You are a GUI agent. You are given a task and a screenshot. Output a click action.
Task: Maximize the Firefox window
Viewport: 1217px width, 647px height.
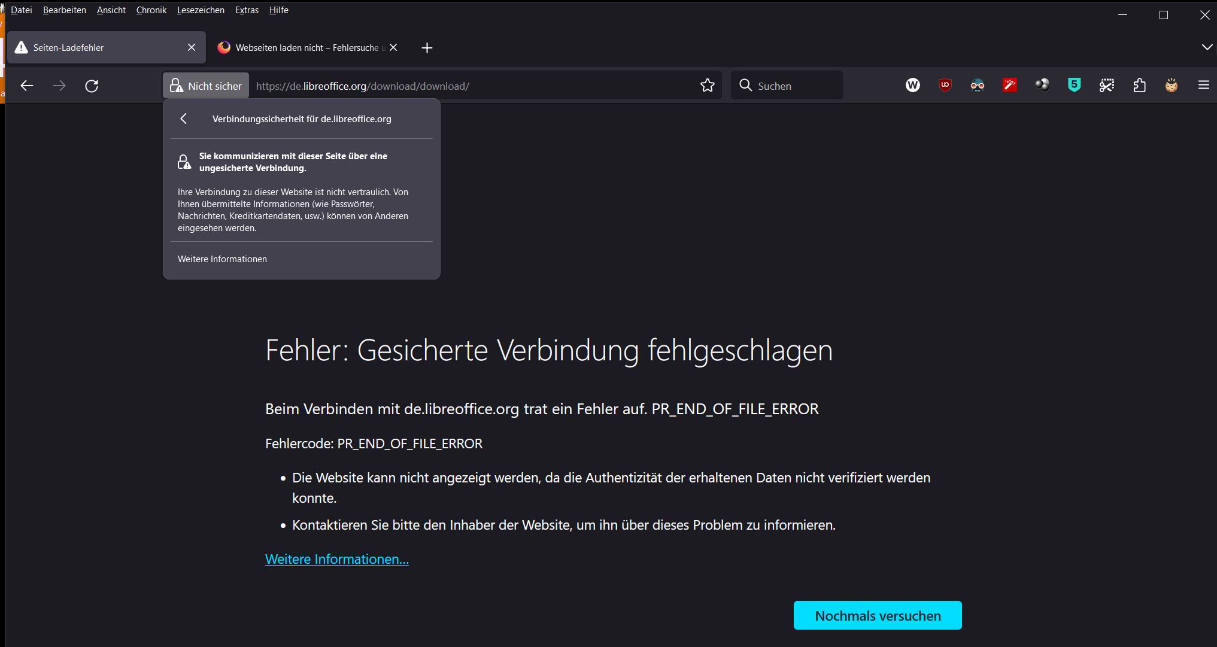(x=1164, y=14)
